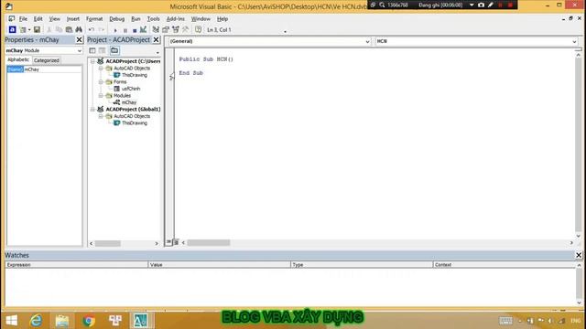Close the Properties - mChay panel
Image resolution: width=586 pixels, height=329 pixels.
click(x=79, y=39)
